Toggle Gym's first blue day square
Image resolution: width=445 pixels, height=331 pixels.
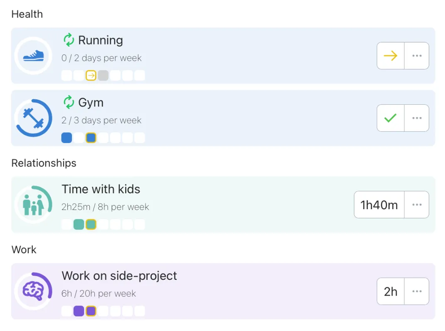[x=67, y=138]
